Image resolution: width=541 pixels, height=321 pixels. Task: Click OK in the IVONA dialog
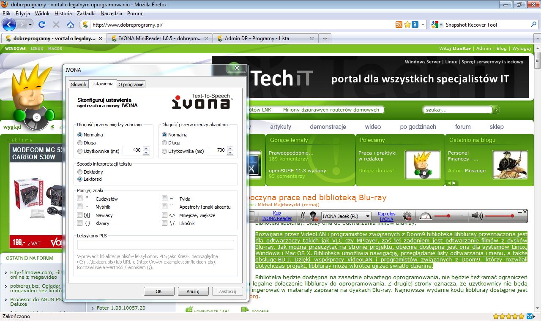pos(159,291)
